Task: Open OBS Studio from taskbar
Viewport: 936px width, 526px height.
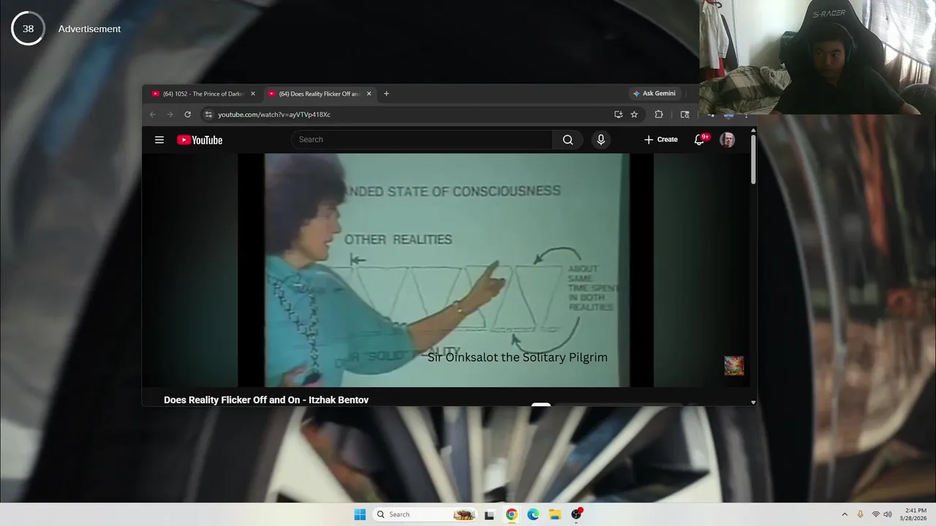Action: coord(576,514)
